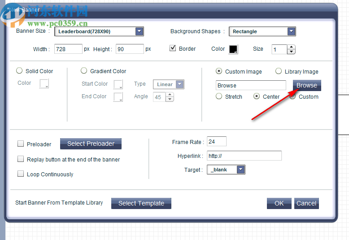Screen dimensions: 349x240
Task: Click the Hyperlink input field
Action: tap(244, 156)
